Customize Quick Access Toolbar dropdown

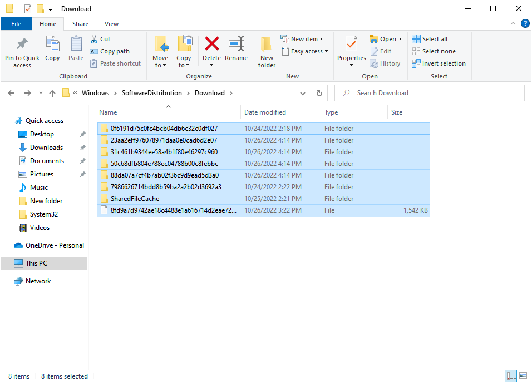pos(50,9)
